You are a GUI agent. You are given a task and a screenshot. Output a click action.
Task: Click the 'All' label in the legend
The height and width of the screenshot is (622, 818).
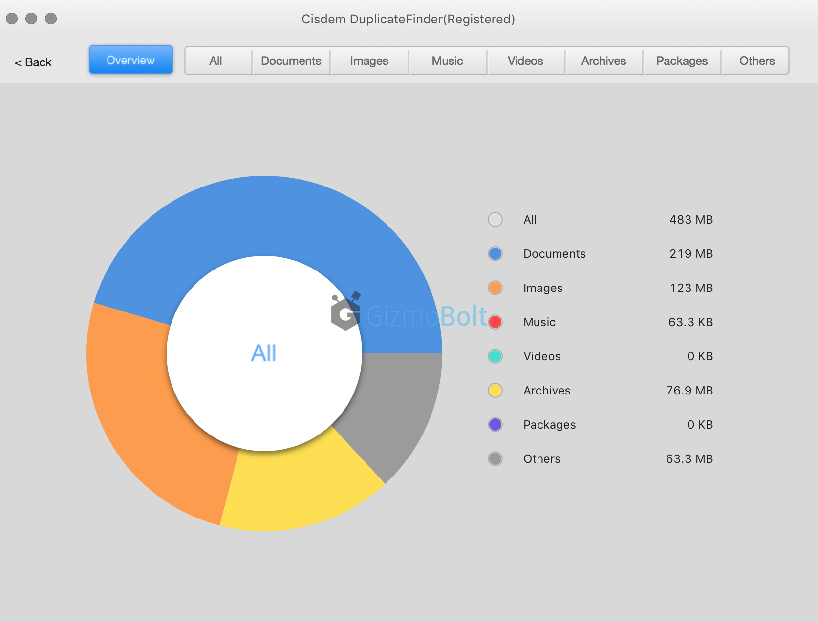click(530, 220)
